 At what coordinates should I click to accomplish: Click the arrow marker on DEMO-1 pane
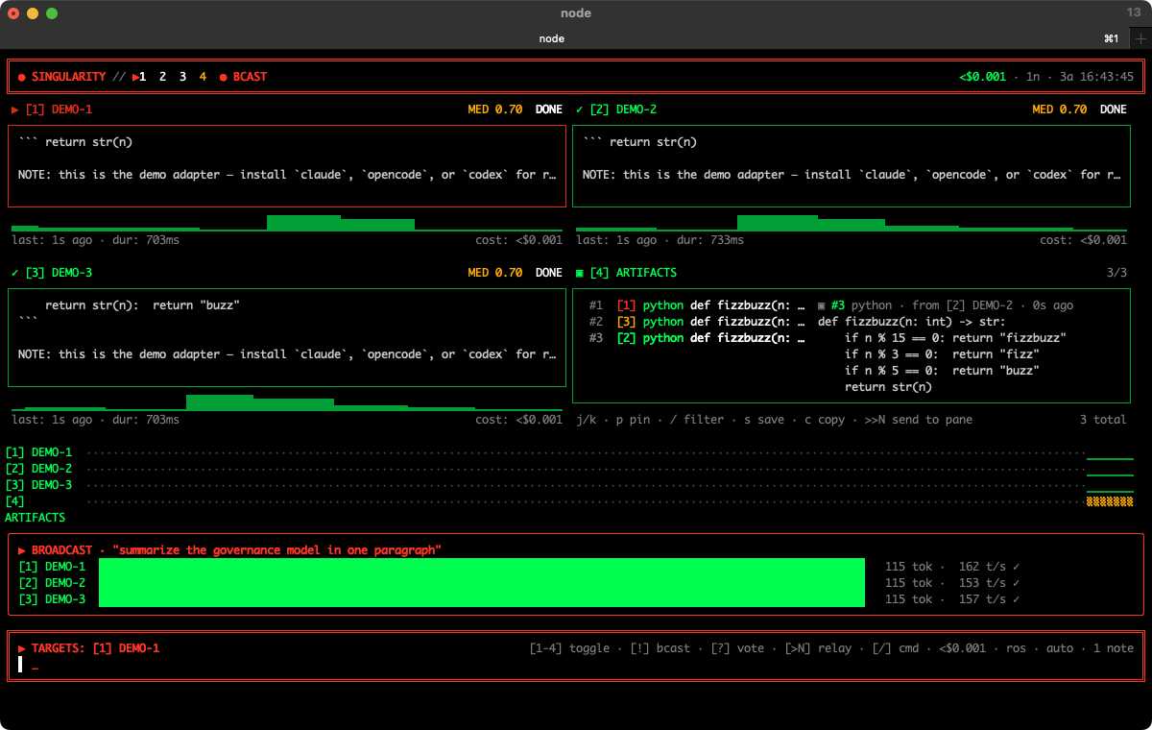tap(15, 109)
